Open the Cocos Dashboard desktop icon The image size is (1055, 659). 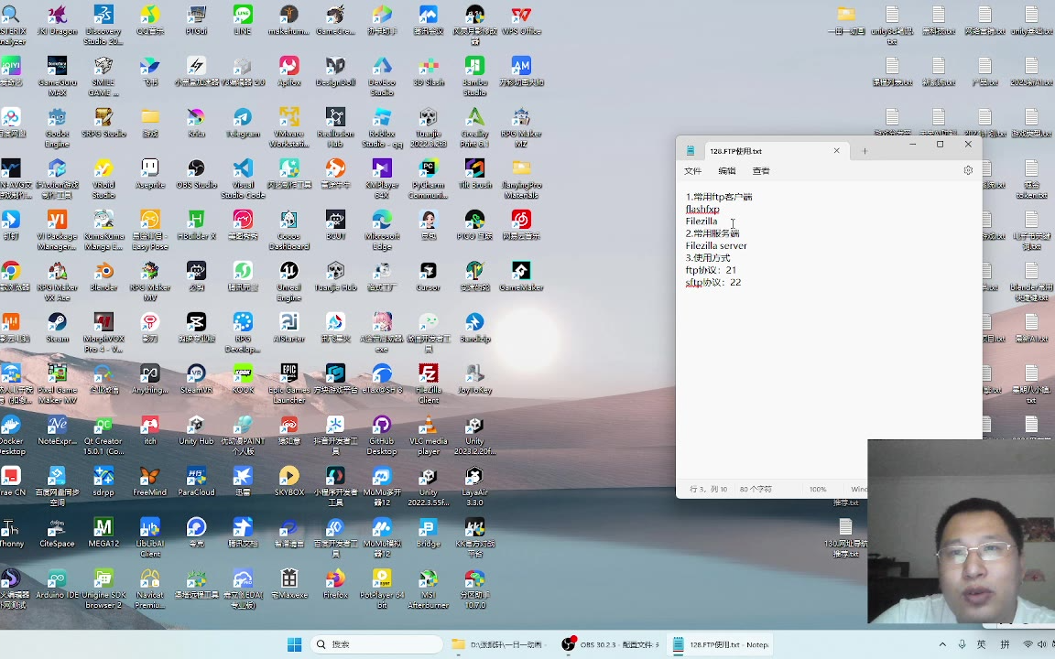pyautogui.click(x=289, y=230)
